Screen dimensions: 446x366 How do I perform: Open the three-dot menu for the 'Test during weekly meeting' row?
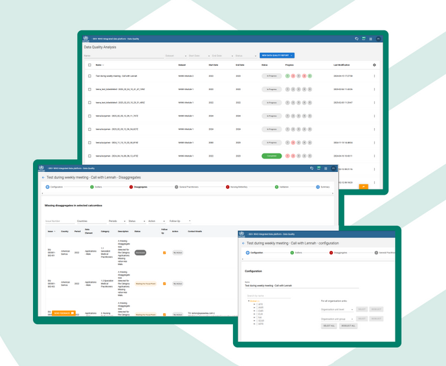pos(374,76)
